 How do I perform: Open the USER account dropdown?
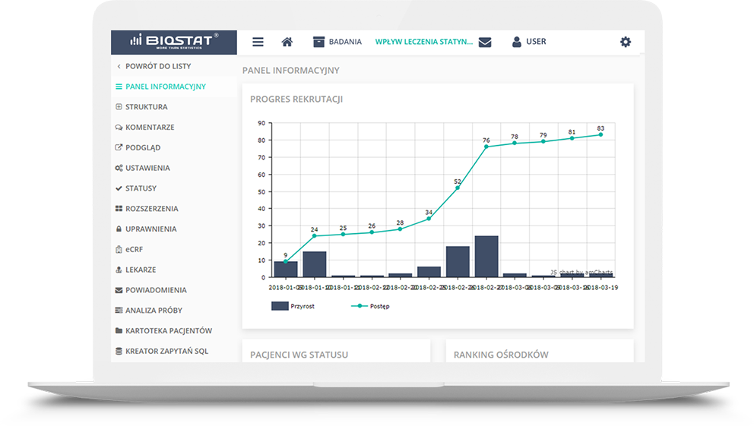tap(536, 42)
